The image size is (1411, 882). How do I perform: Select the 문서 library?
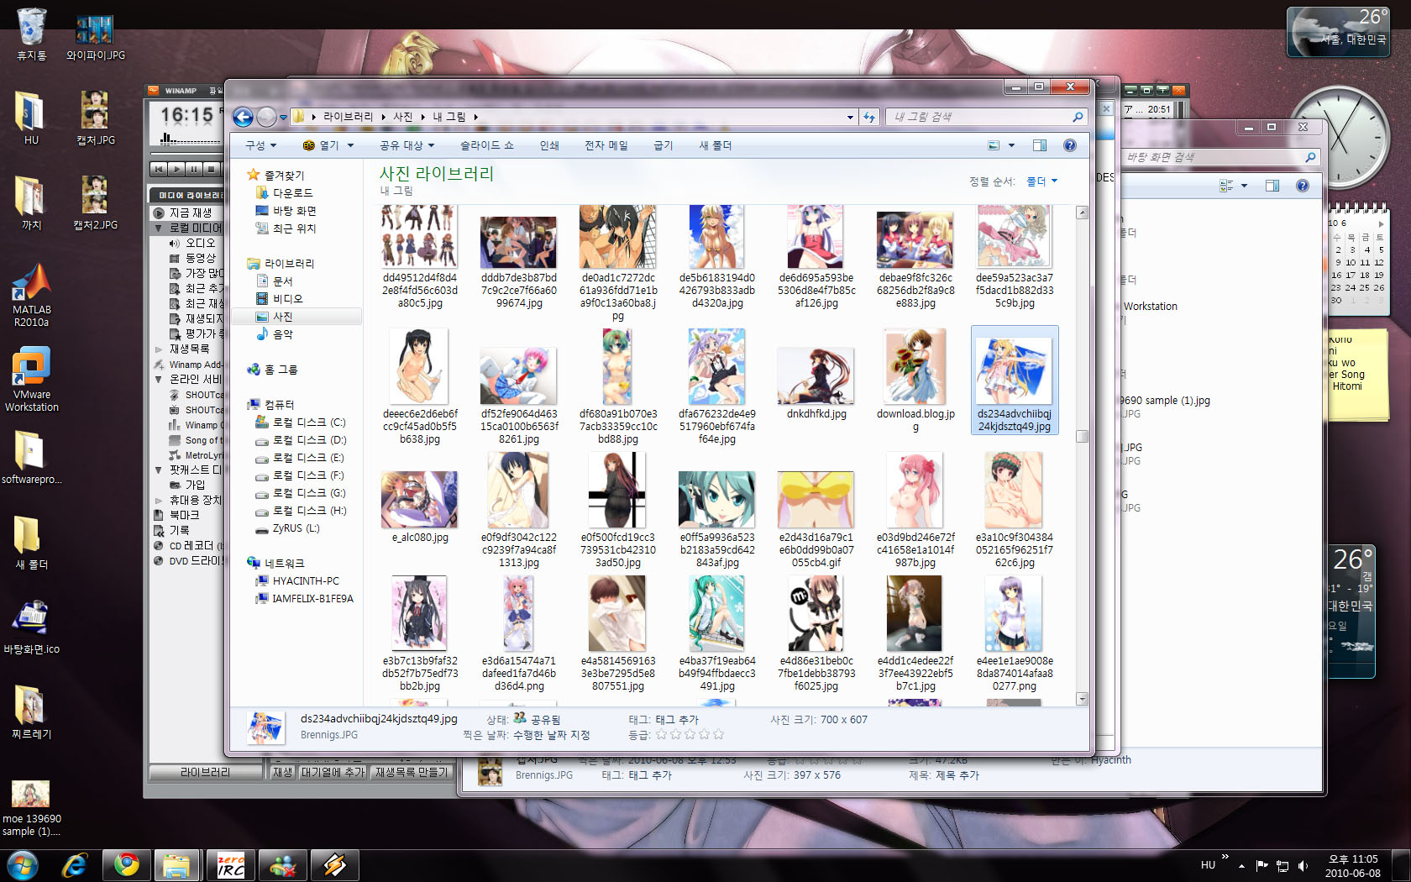(x=282, y=281)
